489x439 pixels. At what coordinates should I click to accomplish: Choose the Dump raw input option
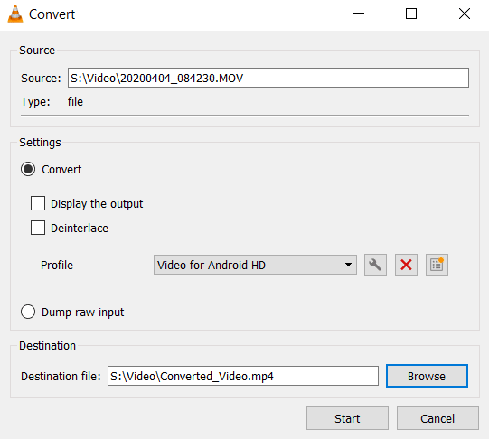(28, 312)
